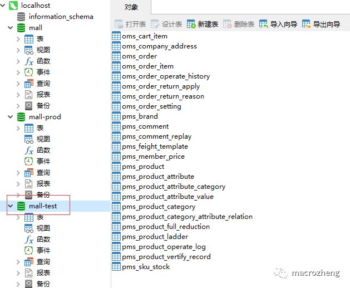Click the 查询 icon under mall-test

click(29, 262)
